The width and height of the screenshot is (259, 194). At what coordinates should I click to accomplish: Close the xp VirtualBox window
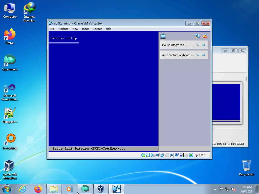(206, 23)
